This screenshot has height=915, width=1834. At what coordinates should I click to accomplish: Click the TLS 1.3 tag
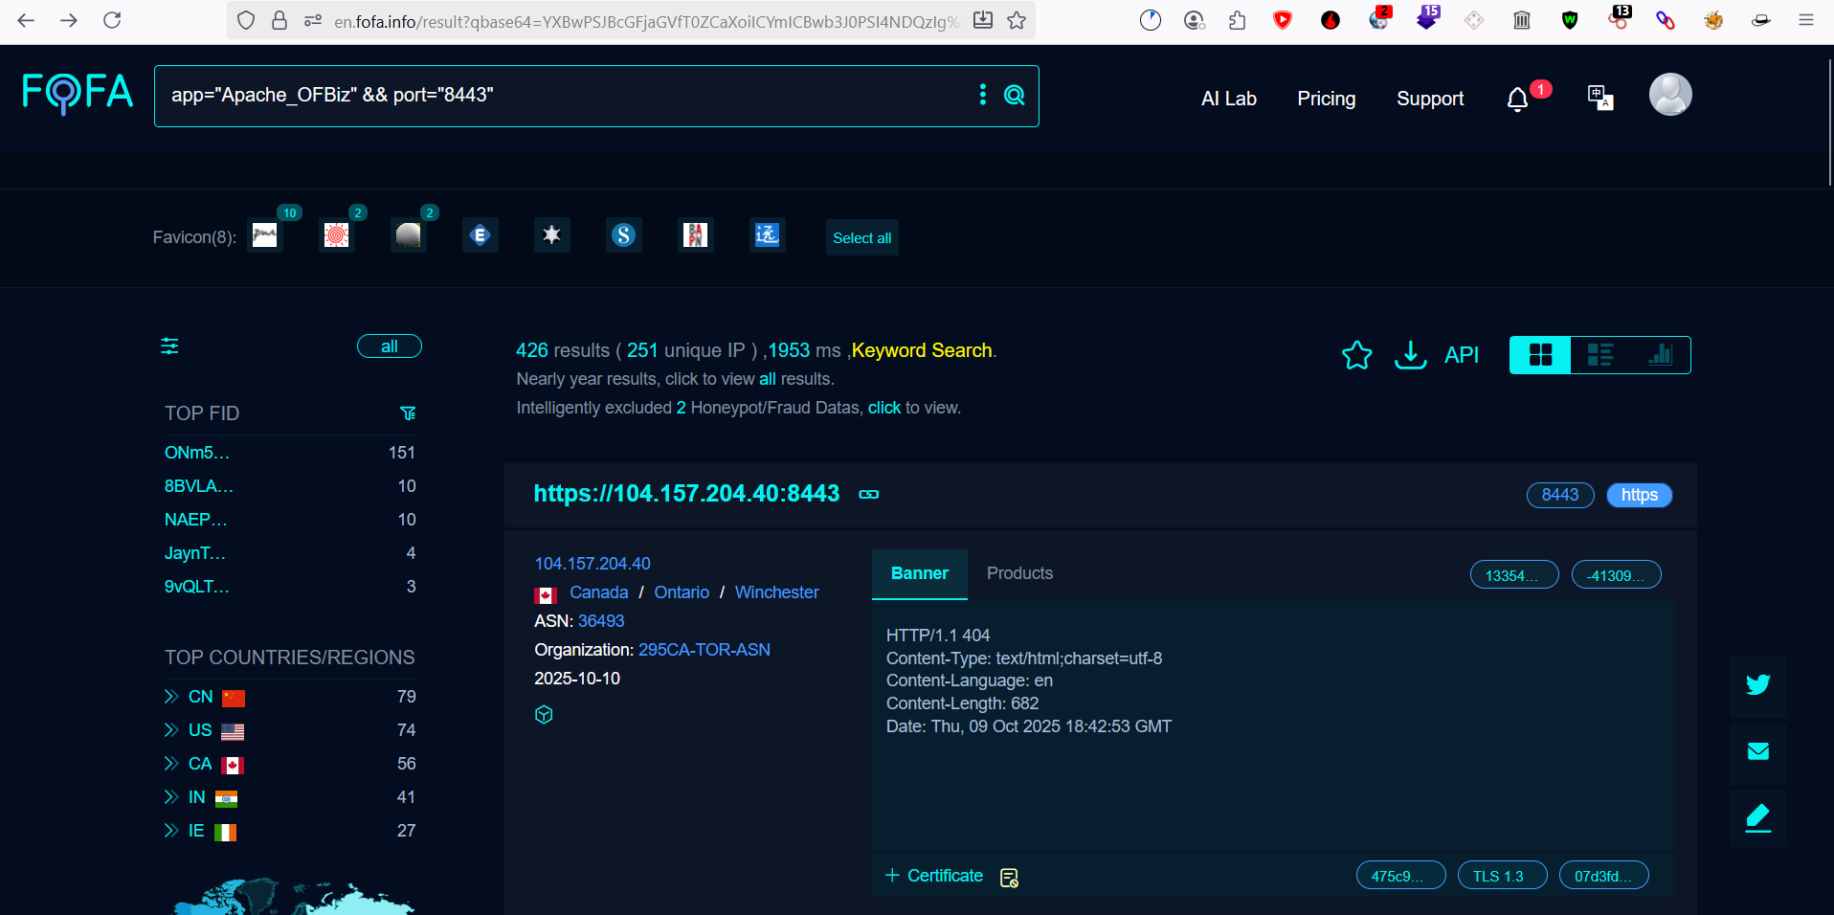(x=1502, y=876)
